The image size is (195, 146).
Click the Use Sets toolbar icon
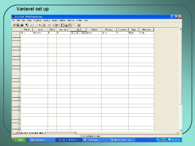tap(79, 25)
